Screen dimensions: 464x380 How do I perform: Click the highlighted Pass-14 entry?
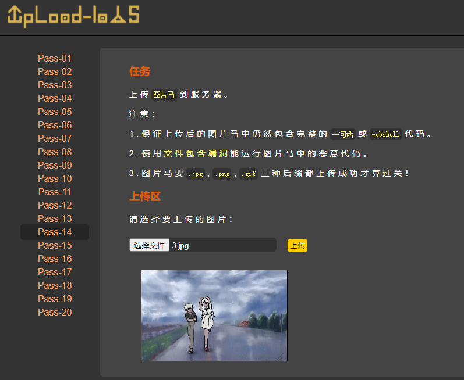pyautogui.click(x=55, y=232)
